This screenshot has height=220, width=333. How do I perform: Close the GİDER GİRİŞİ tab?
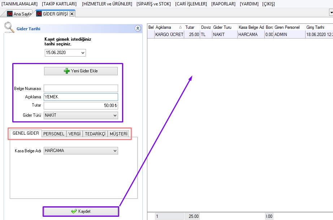[x=72, y=14]
